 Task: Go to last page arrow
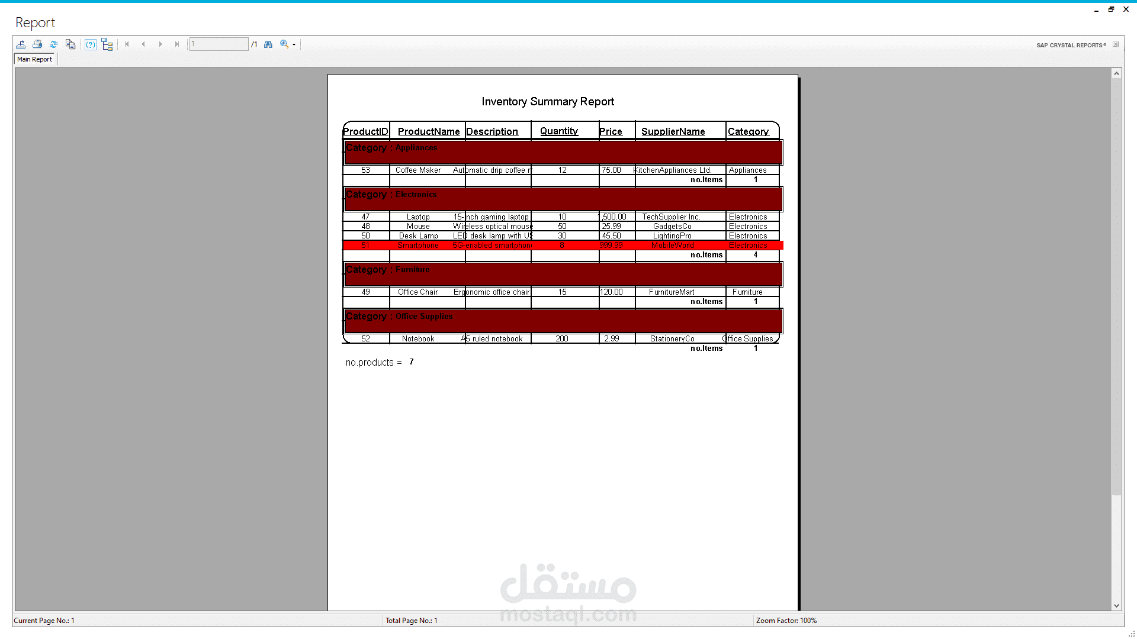[x=177, y=44]
